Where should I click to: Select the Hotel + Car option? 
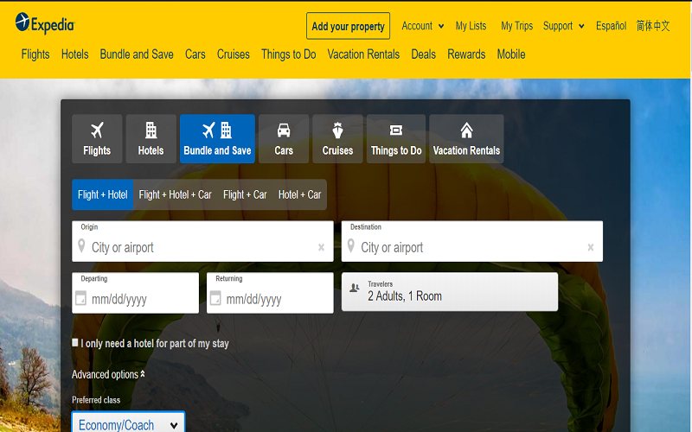pyautogui.click(x=299, y=194)
